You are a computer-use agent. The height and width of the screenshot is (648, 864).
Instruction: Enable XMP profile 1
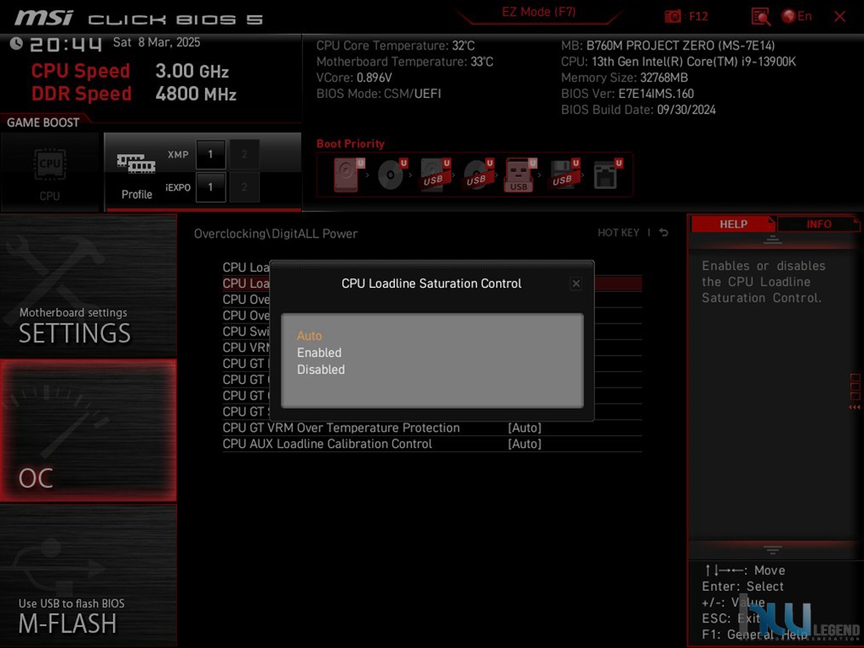[210, 154]
